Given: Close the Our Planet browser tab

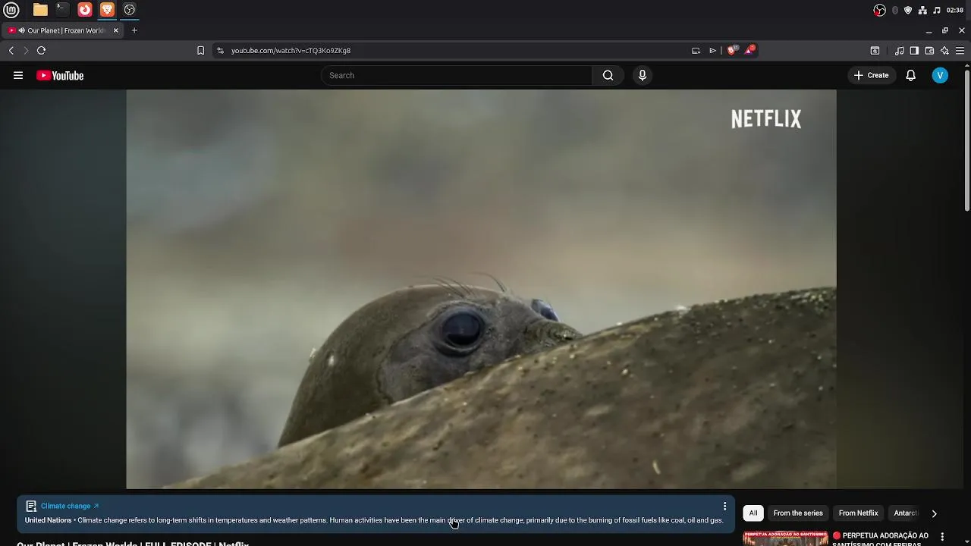Looking at the screenshot, I should 115,30.
